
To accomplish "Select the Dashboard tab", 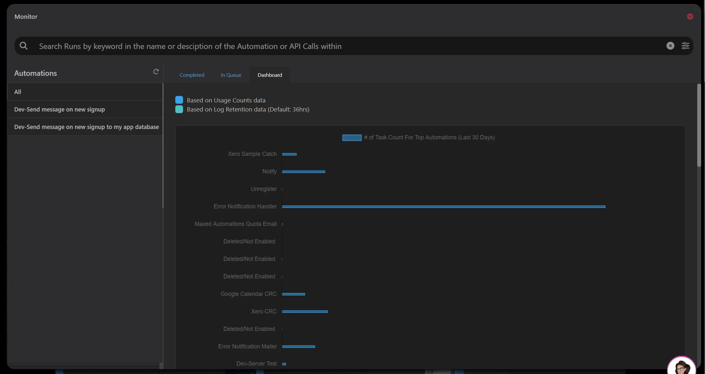I will (270, 75).
